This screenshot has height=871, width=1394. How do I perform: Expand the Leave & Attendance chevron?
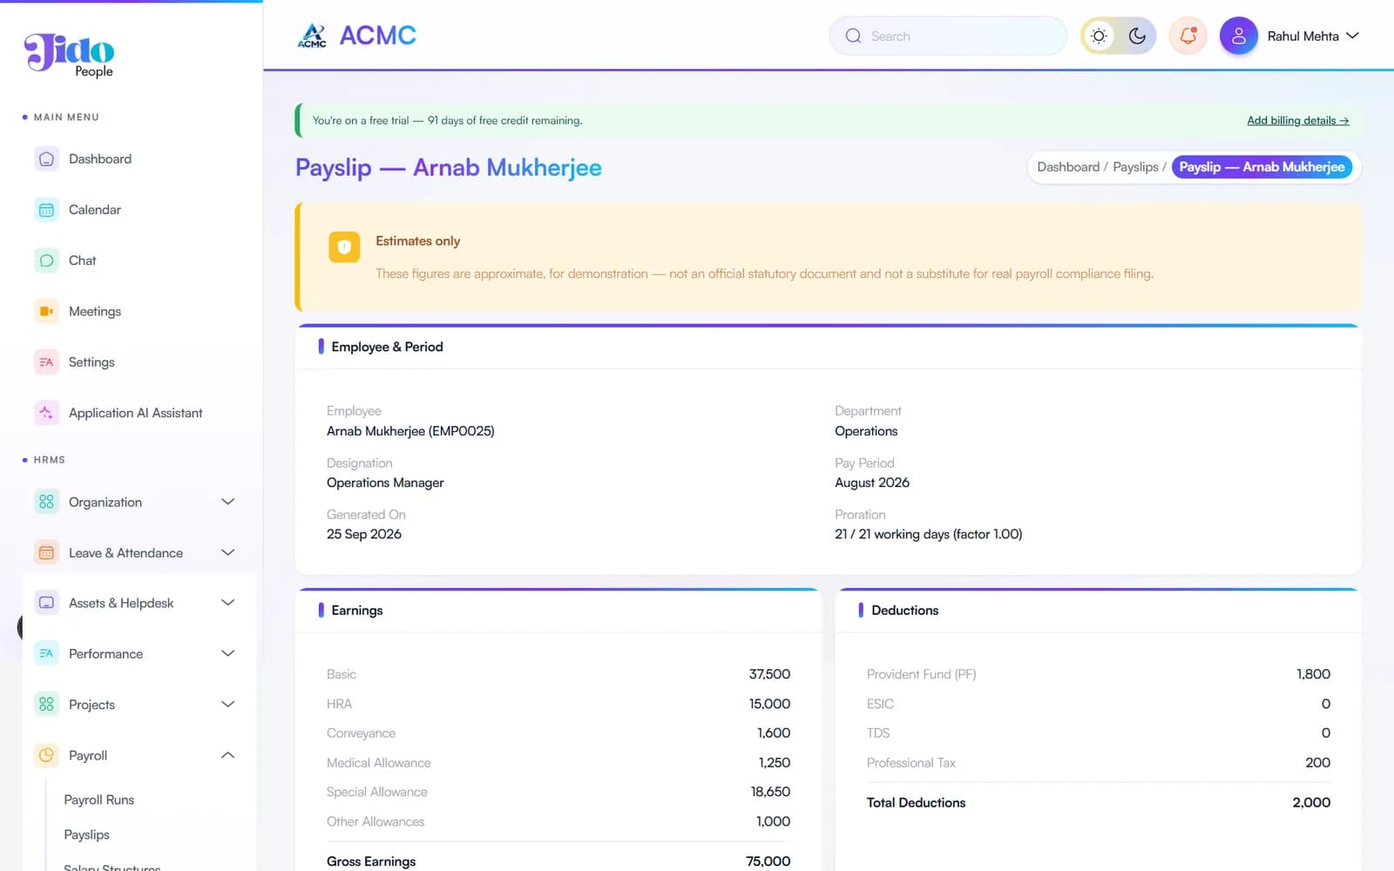click(228, 553)
